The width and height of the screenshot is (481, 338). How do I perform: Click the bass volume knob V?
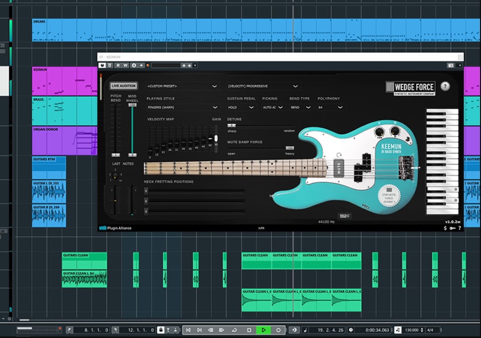[x=379, y=132]
